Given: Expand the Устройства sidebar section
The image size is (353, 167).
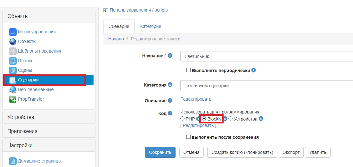Looking at the screenshot, I should point(49,117).
